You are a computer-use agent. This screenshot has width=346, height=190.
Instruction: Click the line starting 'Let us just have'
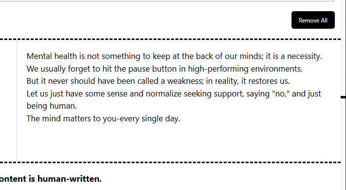click(174, 94)
